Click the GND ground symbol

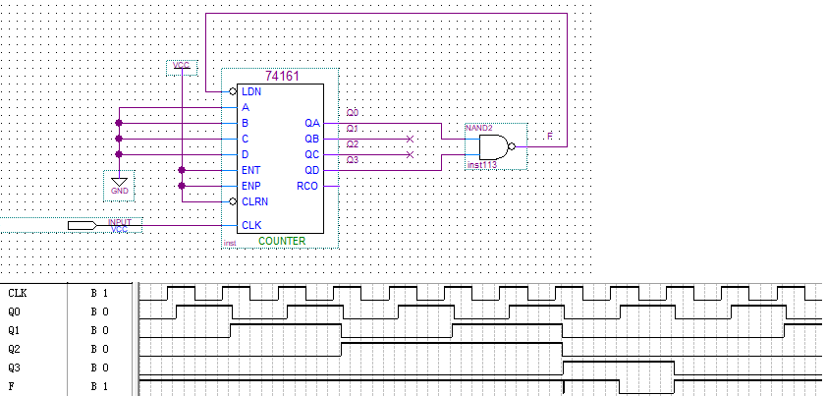pyautogui.click(x=120, y=186)
